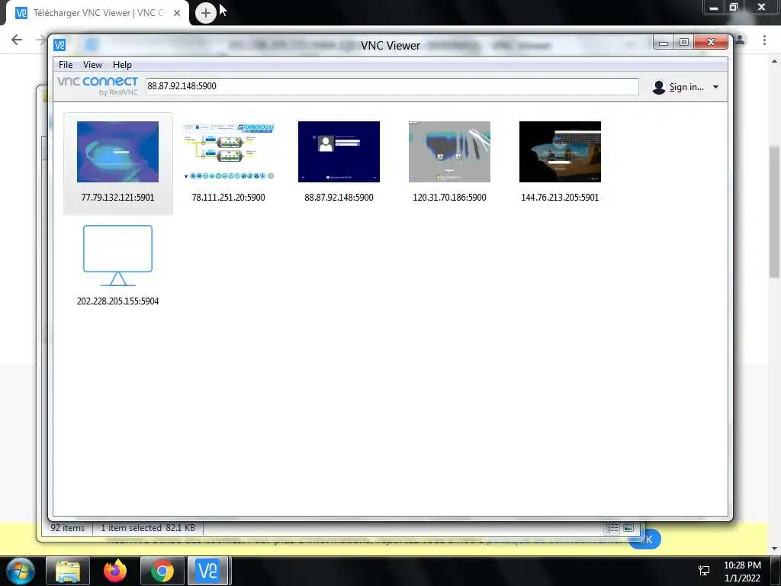Select the 144.76.213.205:5901 connection thumbnail
781x586 pixels.
(560, 152)
